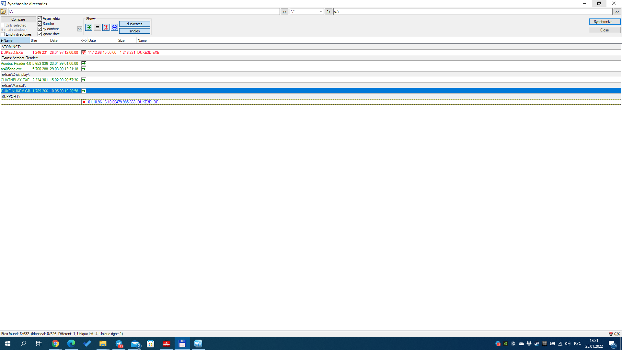This screenshot has height=350, width=622.
Task: Enable the Empty directories checkbox
Action: 3,34
